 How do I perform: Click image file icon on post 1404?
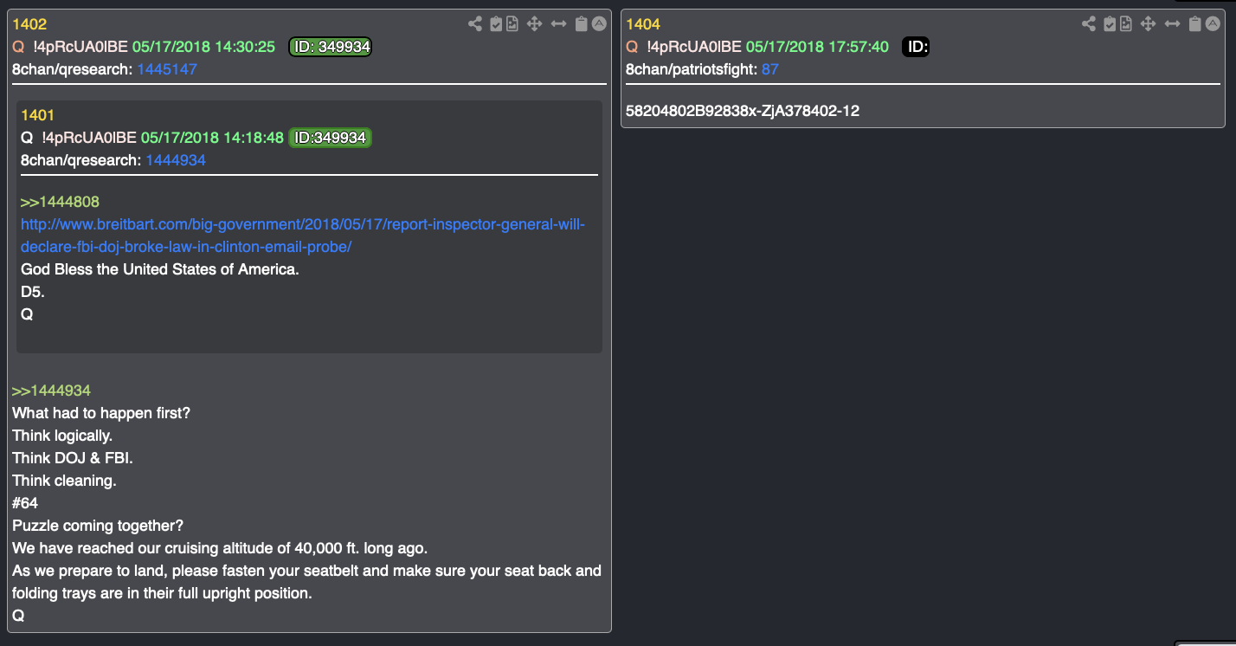(x=1126, y=24)
